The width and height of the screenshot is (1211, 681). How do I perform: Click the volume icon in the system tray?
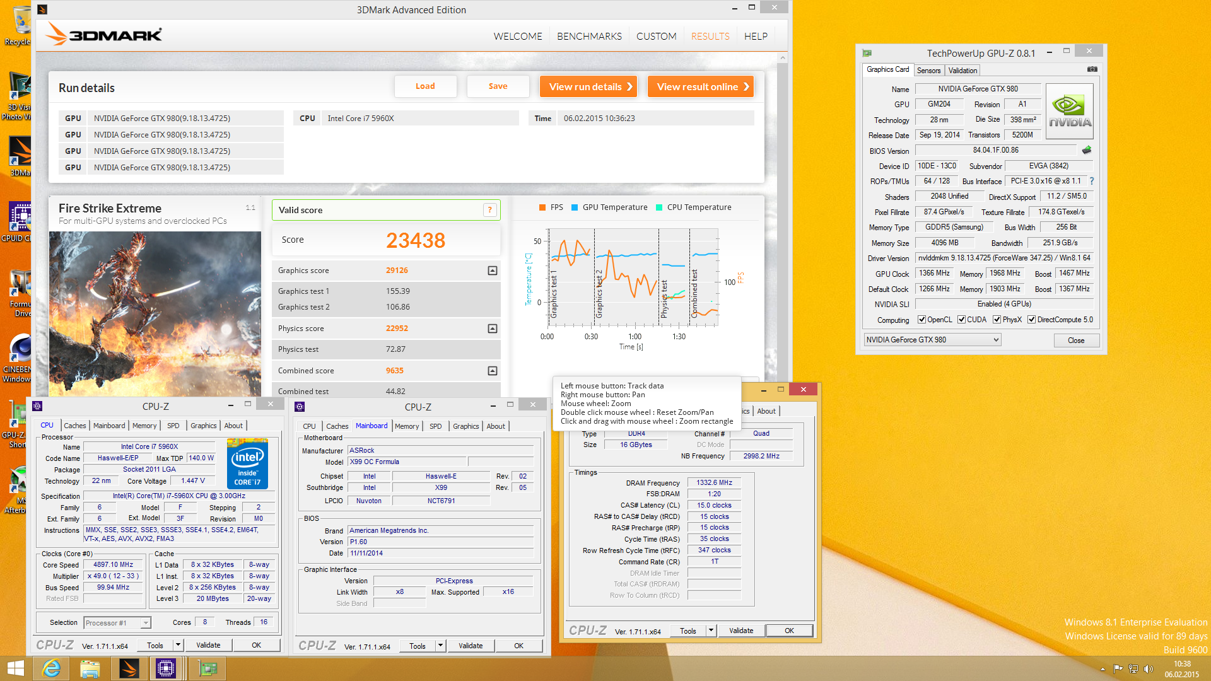tap(1148, 669)
